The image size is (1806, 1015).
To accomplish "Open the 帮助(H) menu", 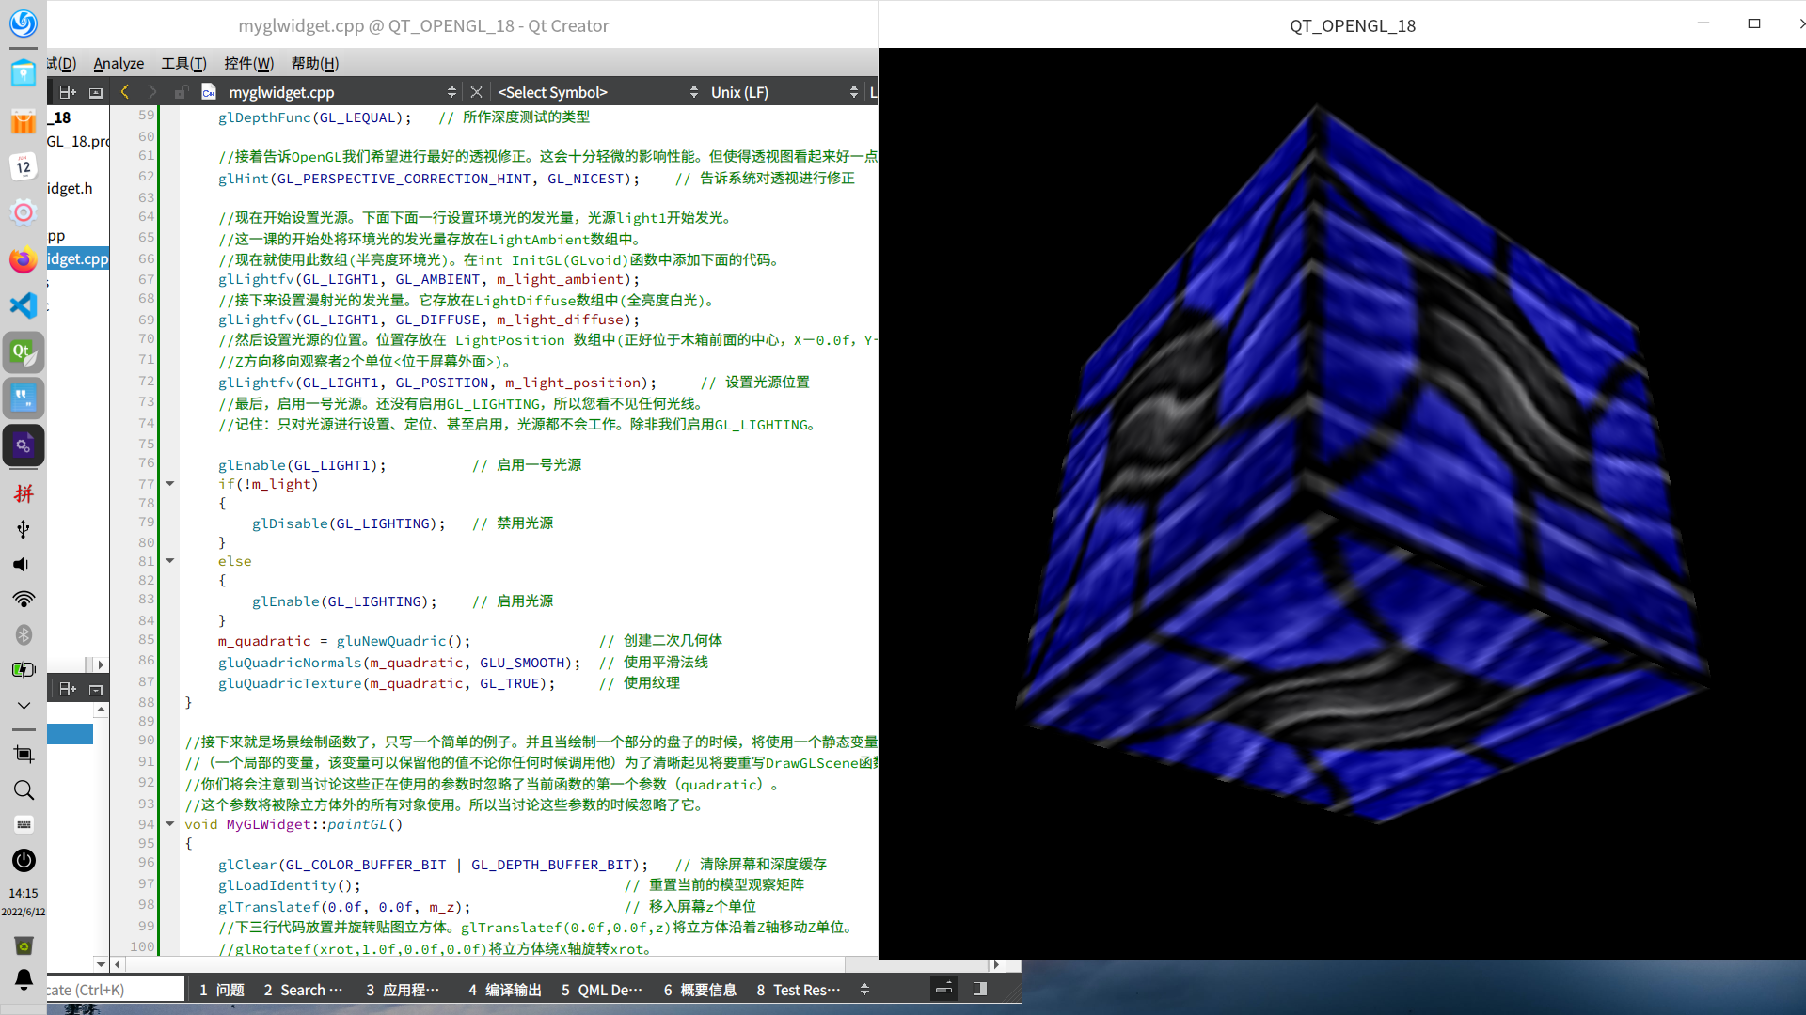I will [x=314, y=63].
